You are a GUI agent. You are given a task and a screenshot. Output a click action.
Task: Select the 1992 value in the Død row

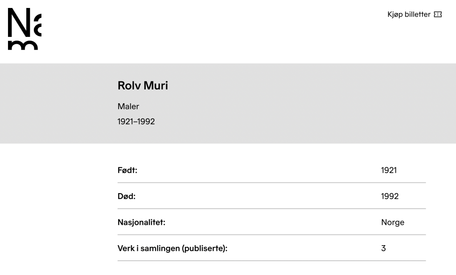[x=390, y=196]
